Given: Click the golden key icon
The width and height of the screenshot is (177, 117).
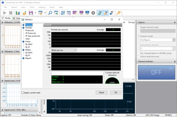Looking at the screenshot, I should (x=118, y=13).
